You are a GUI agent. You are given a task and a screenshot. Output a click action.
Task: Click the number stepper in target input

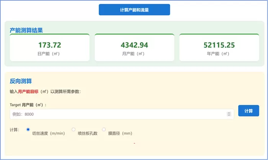(x=229, y=114)
